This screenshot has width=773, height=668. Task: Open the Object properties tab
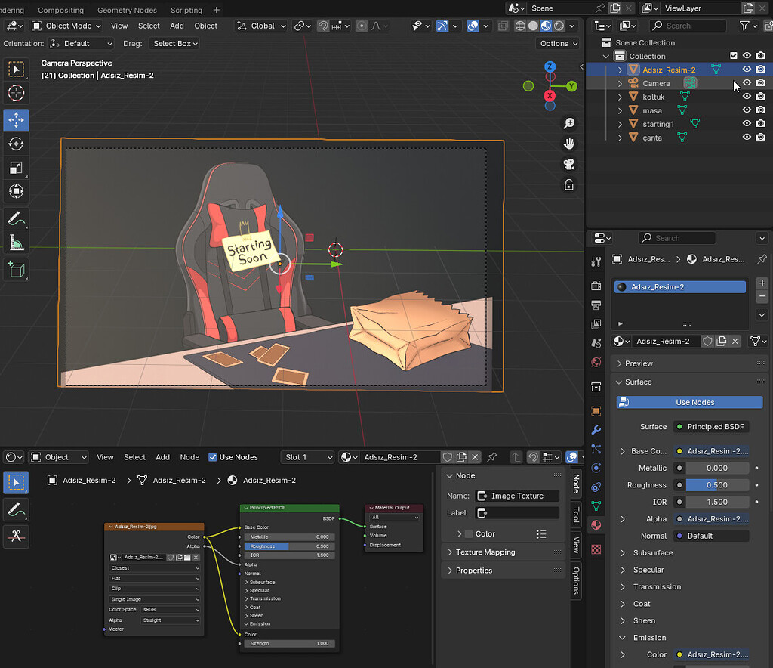point(596,410)
